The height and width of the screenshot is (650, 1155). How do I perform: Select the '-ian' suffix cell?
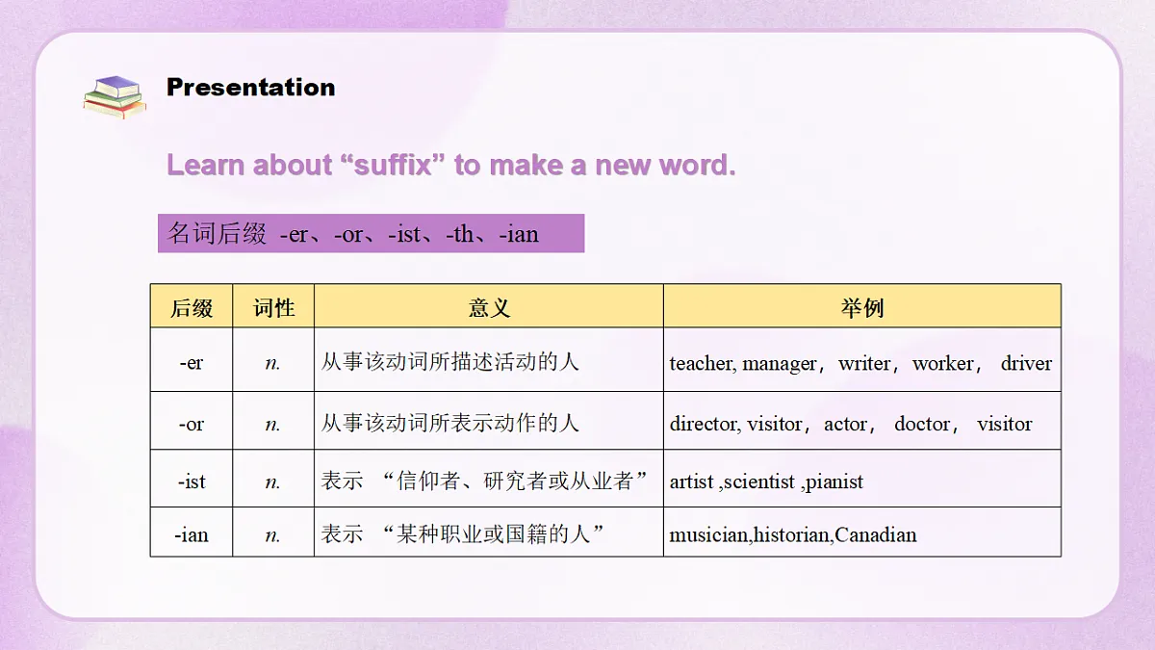point(192,532)
